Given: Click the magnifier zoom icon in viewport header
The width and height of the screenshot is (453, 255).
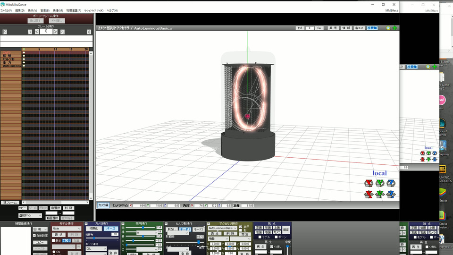Looking at the screenshot, I should [x=388, y=28].
